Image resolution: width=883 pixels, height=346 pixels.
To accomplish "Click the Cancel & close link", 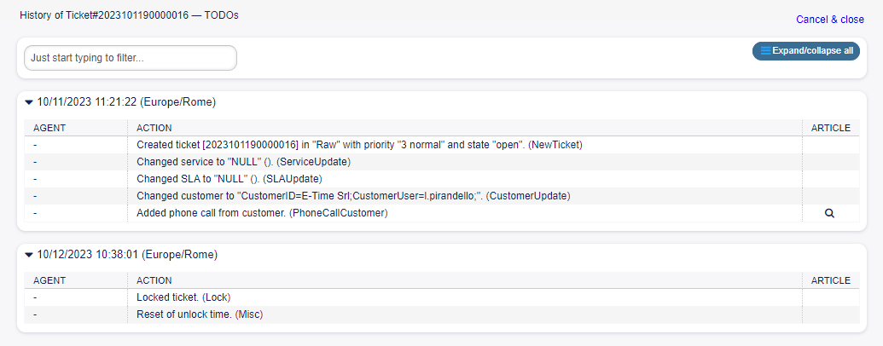I will [829, 20].
